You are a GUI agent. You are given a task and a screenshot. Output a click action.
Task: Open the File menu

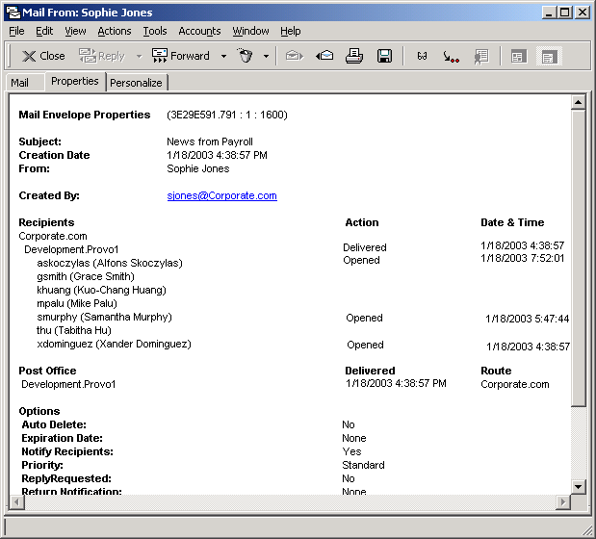coord(16,31)
